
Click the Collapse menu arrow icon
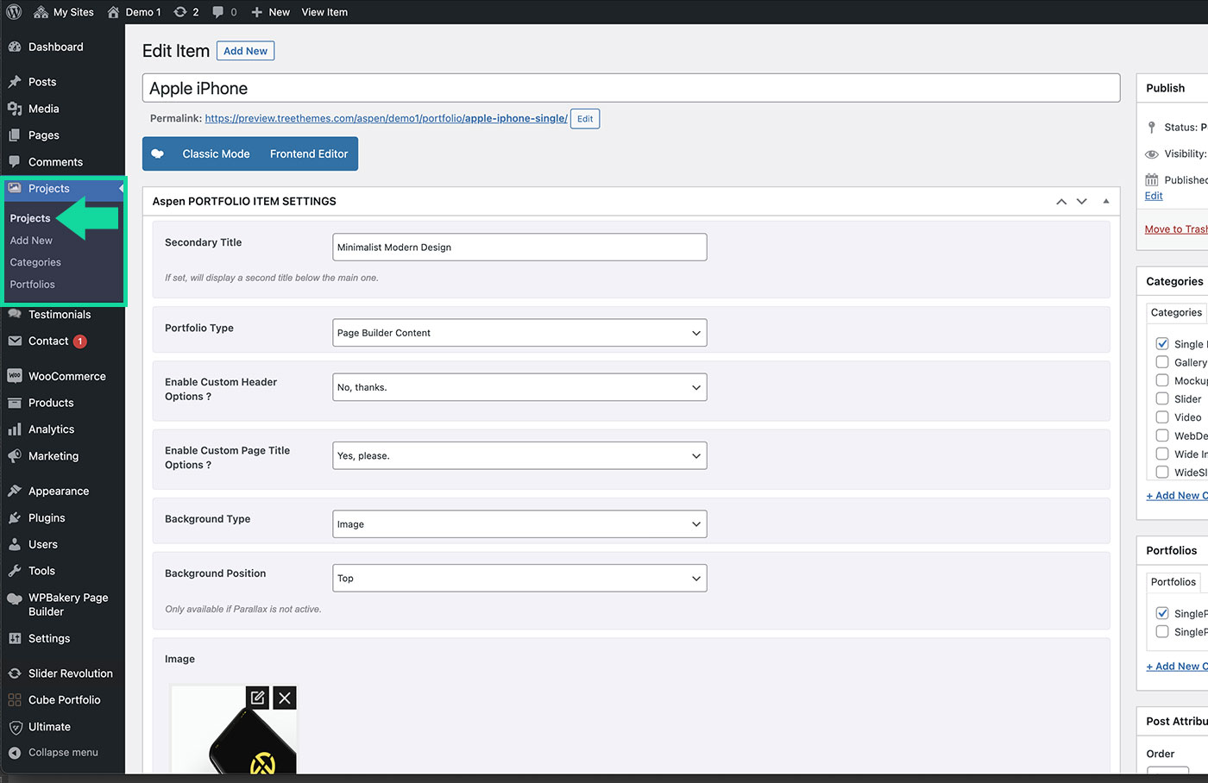[x=15, y=753]
